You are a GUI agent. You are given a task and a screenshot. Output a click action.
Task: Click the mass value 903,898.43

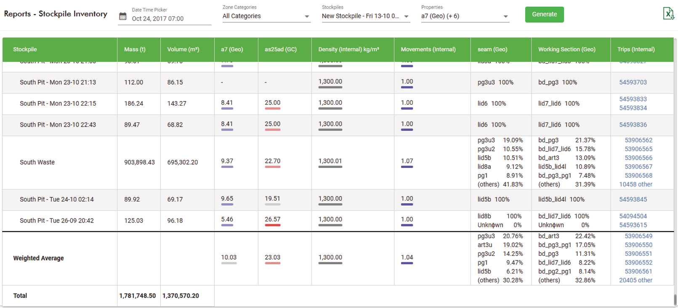click(139, 162)
